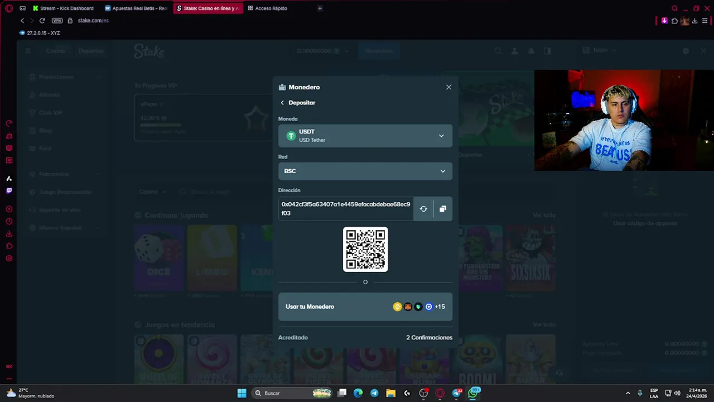This screenshot has height=402, width=714.
Task: Open File Explorer from the taskbar
Action: click(x=390, y=393)
